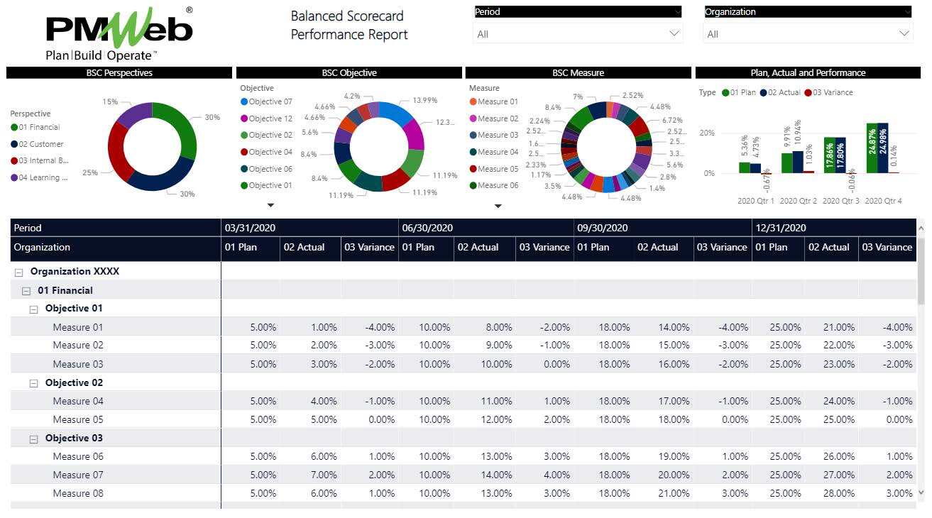
Task: Click the table scroll down arrow
Action: tap(921, 492)
